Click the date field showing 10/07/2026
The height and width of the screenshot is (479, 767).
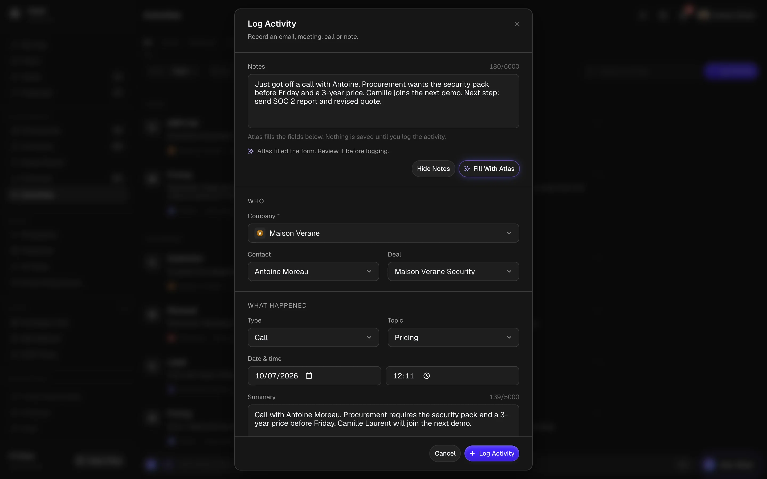click(314, 376)
